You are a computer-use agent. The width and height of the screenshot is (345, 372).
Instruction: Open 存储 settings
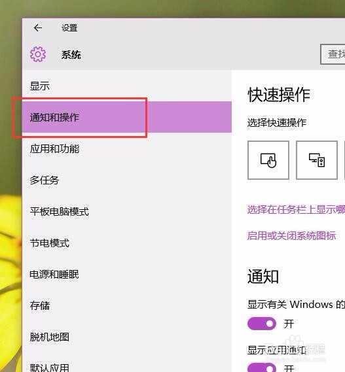pyautogui.click(x=127, y=305)
